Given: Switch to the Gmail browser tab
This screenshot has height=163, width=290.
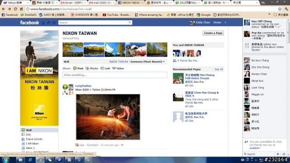Looking at the screenshot, I should [73, 3].
